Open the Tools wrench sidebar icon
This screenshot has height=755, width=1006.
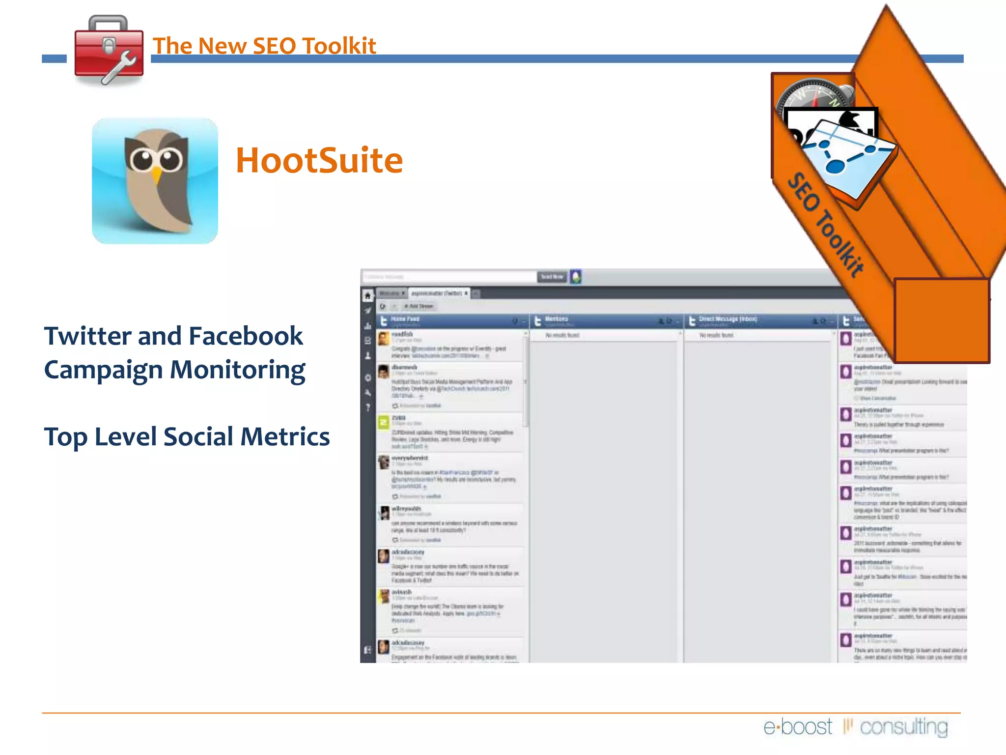click(367, 392)
